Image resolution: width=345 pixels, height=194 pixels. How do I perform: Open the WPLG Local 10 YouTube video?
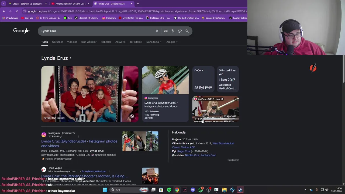(215, 109)
